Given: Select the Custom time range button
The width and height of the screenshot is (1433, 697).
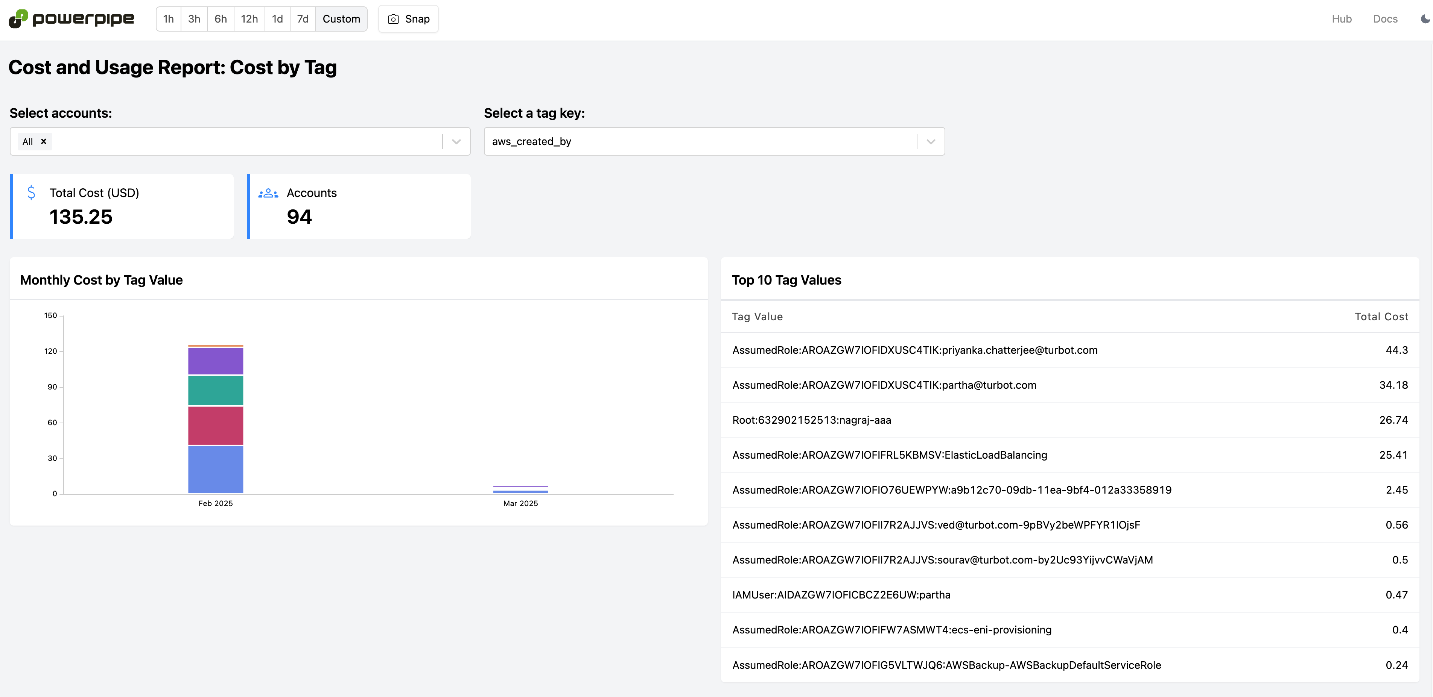Looking at the screenshot, I should click(x=341, y=18).
